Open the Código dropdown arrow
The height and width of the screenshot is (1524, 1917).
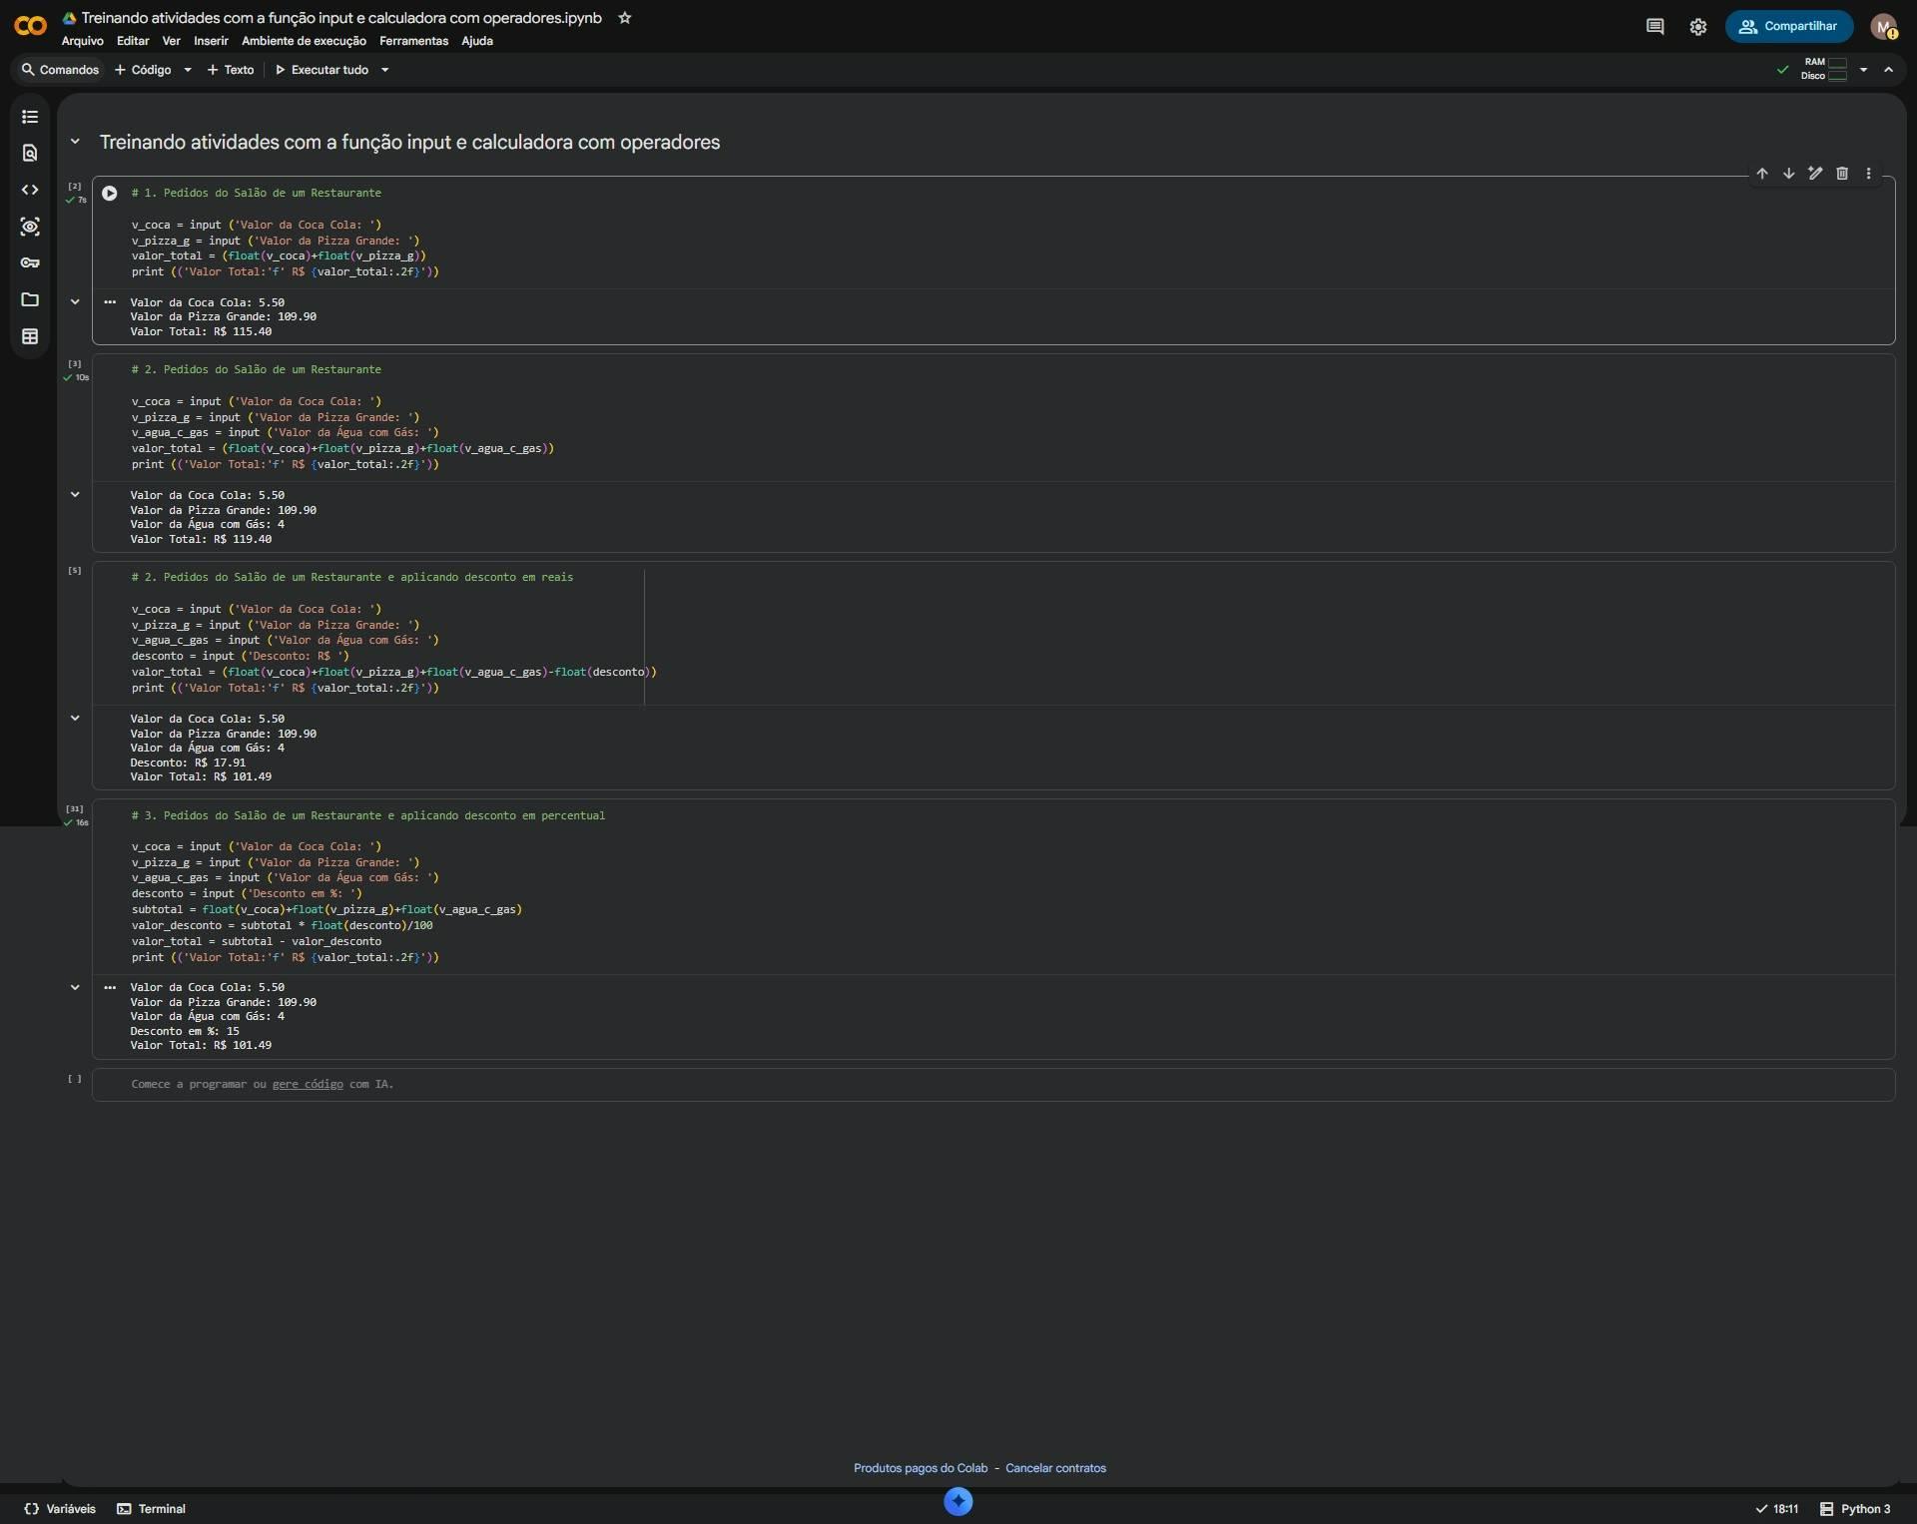187,70
